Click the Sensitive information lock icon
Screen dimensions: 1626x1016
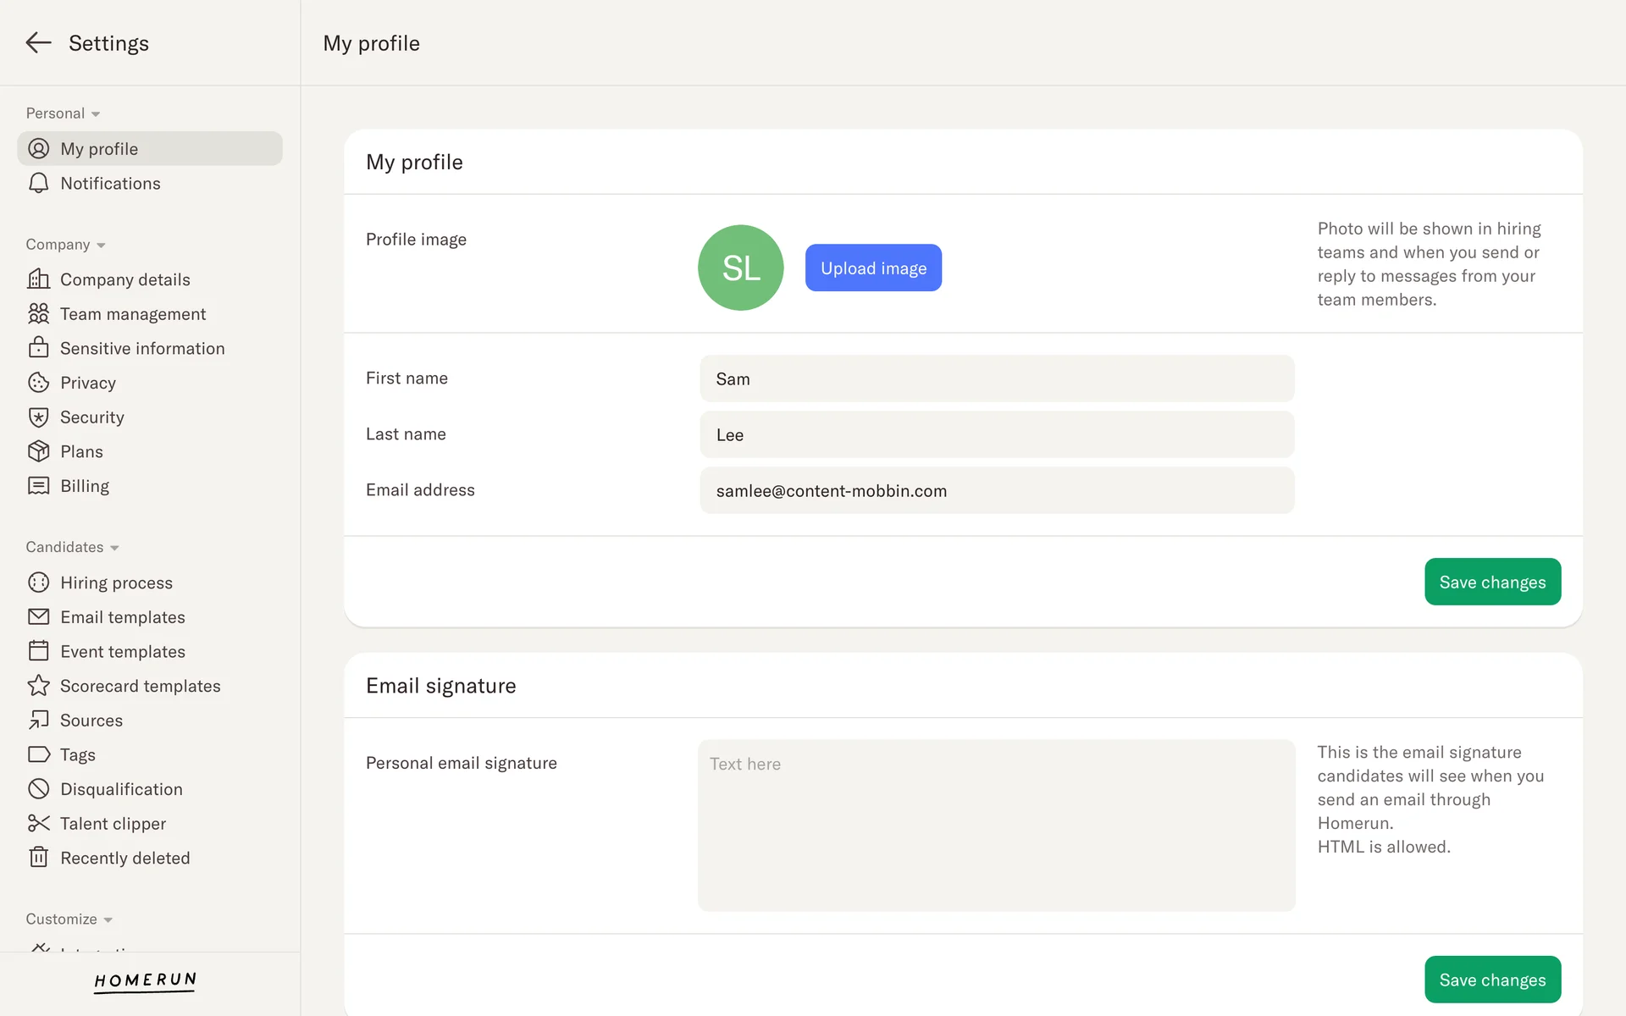(38, 348)
